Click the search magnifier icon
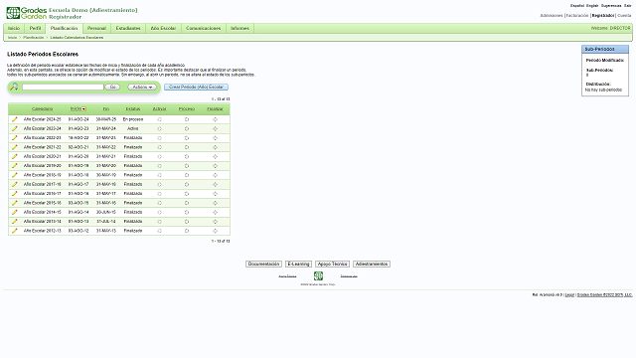This screenshot has height=358, width=636. tap(14, 87)
